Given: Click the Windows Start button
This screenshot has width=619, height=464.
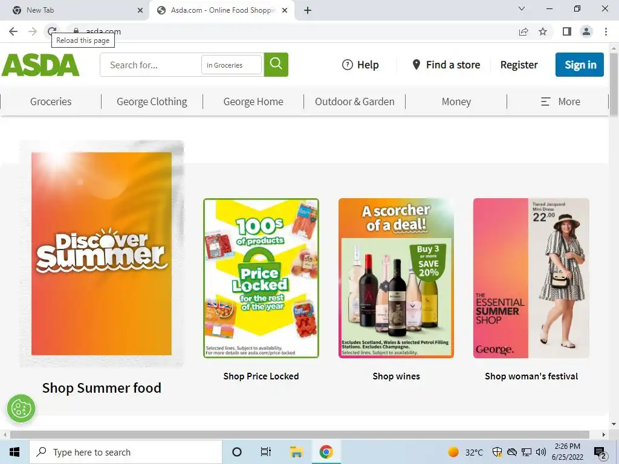Looking at the screenshot, I should 15,452.
